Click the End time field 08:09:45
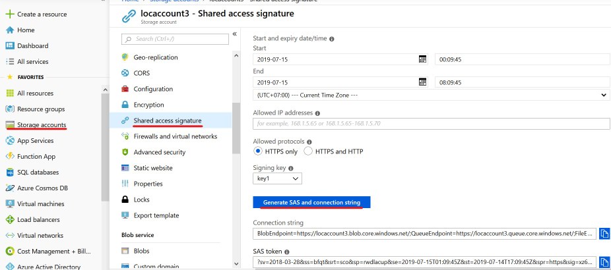 click(x=522, y=82)
